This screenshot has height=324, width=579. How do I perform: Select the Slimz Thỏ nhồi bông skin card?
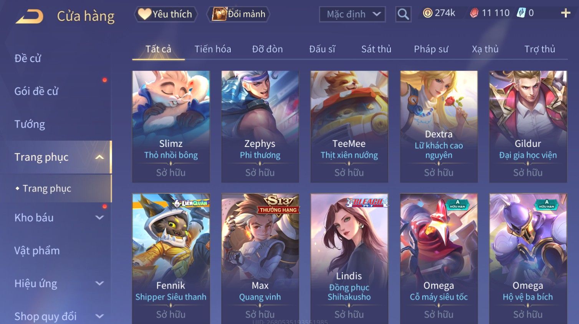(171, 127)
